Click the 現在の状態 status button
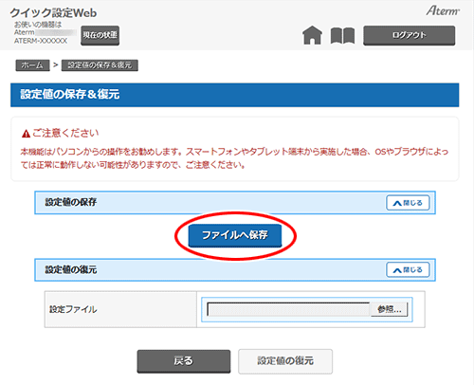474x385 pixels. (100, 35)
